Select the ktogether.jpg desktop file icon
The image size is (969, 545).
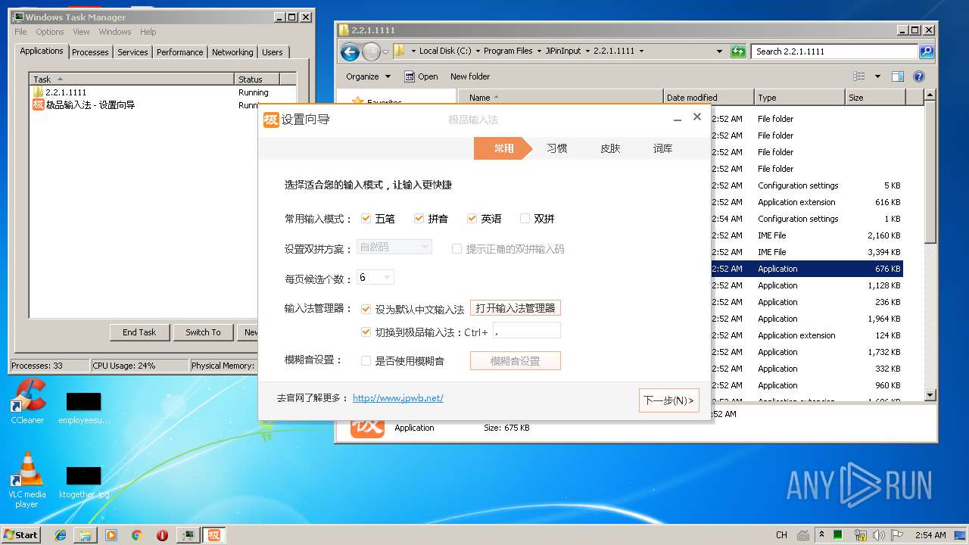pos(84,482)
